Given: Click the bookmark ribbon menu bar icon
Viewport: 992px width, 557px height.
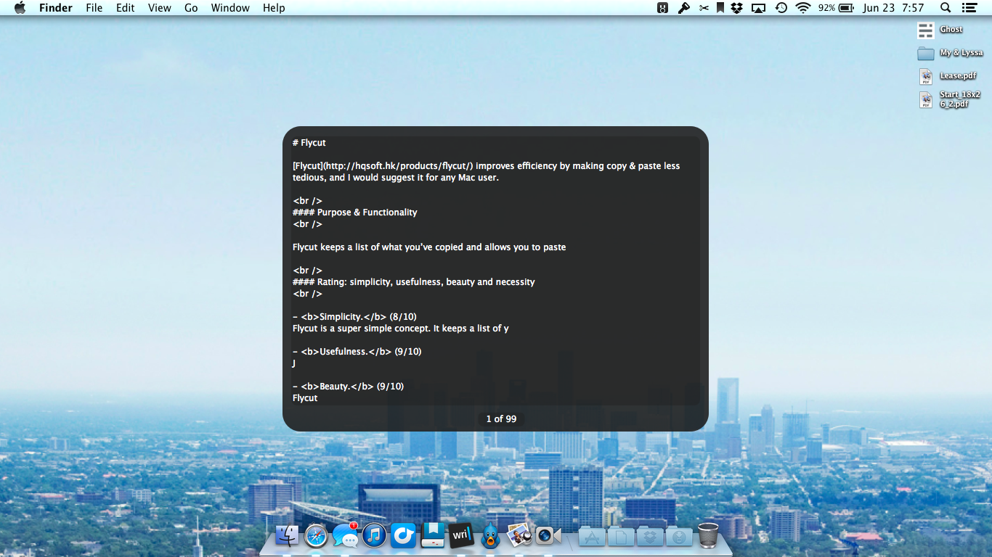Looking at the screenshot, I should pos(720,8).
